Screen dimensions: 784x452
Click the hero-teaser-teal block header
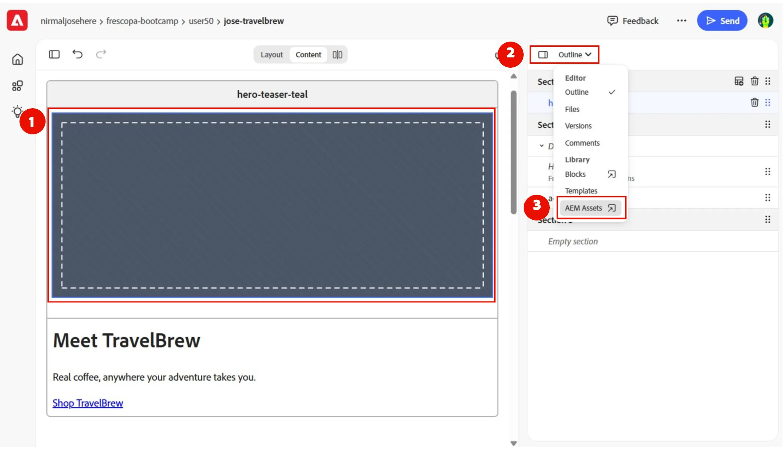pyautogui.click(x=272, y=94)
